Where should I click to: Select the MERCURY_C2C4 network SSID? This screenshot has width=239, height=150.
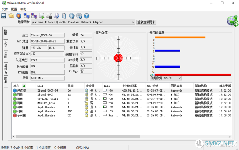(x=46, y=103)
